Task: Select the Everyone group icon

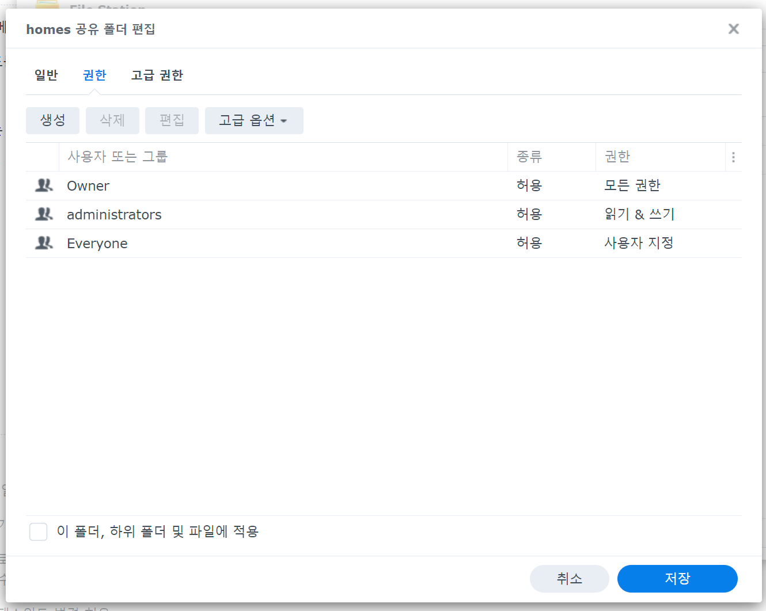Action: click(44, 243)
